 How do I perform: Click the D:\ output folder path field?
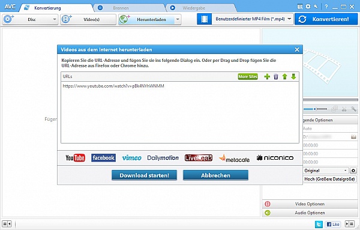coord(326,137)
